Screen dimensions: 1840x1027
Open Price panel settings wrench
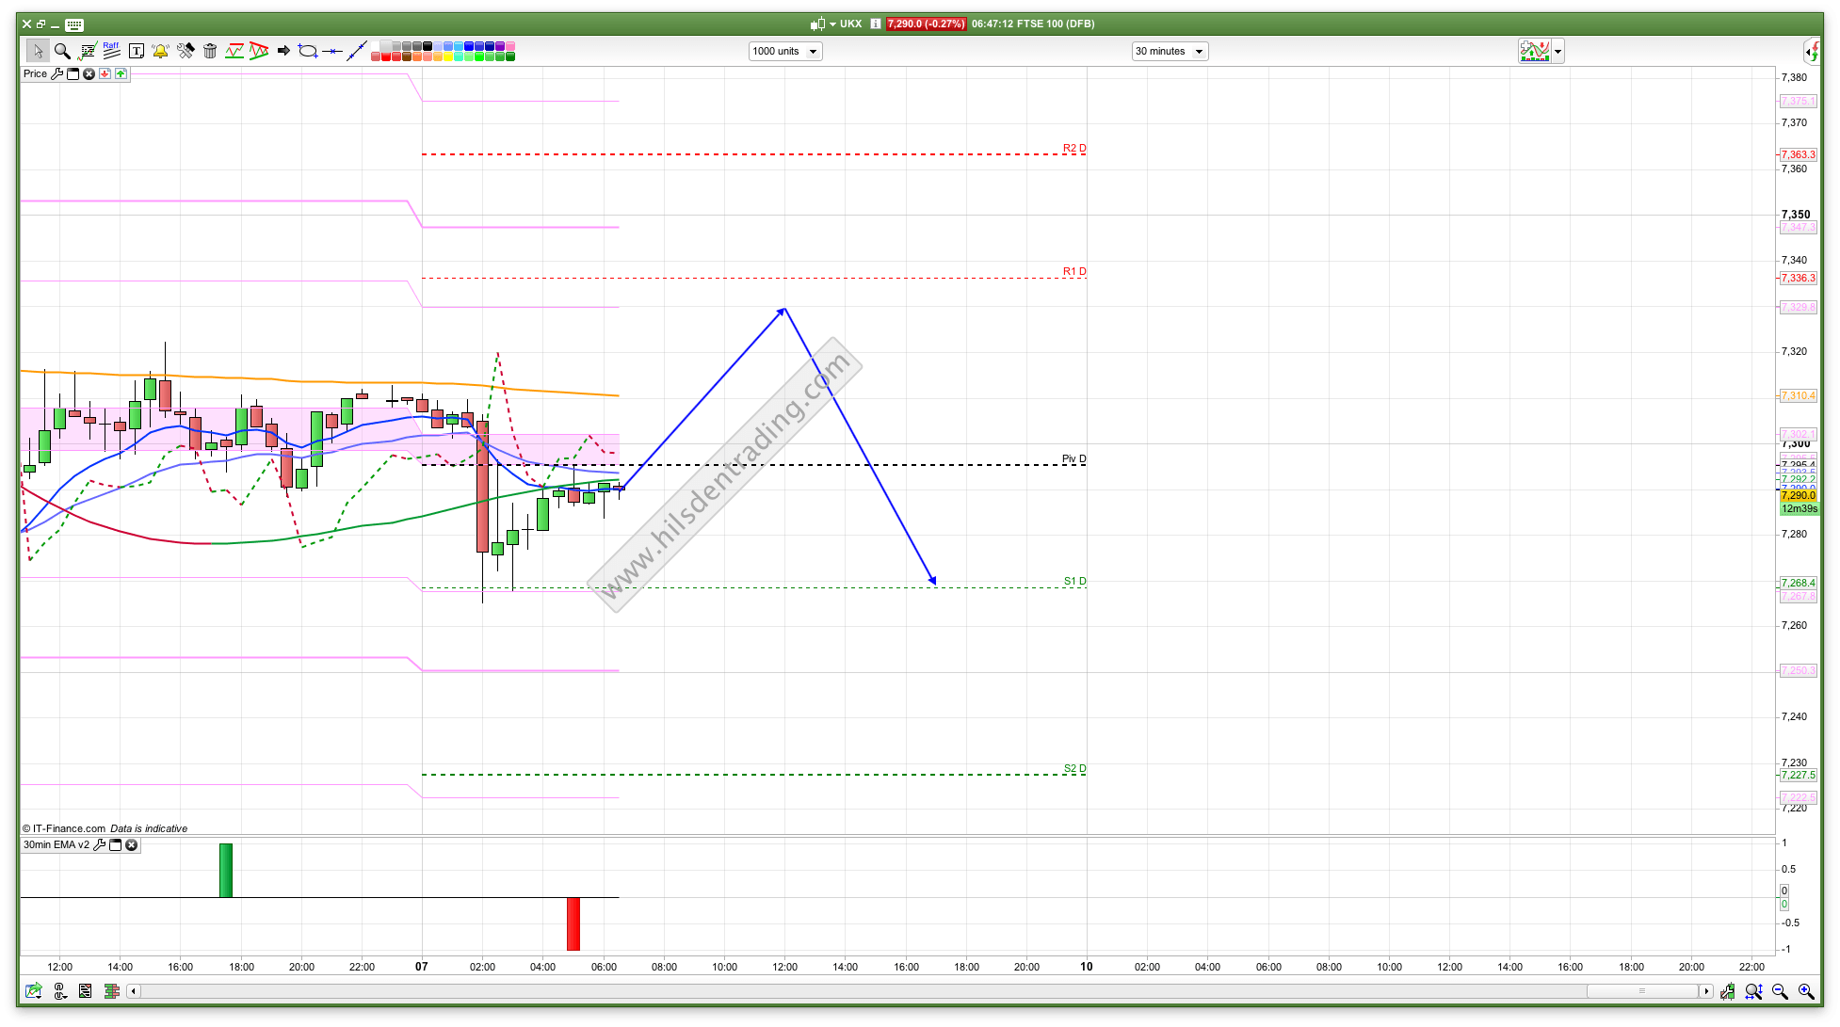click(56, 73)
